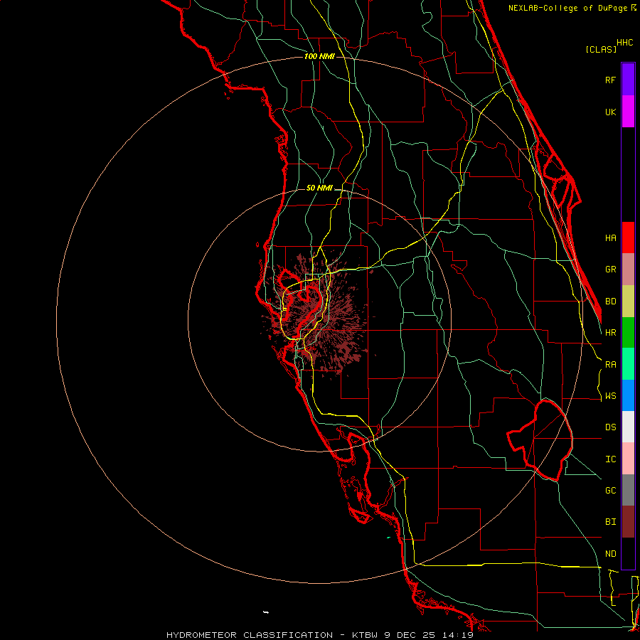Click the HA red legend swatch
The width and height of the screenshot is (640, 640).
point(628,238)
